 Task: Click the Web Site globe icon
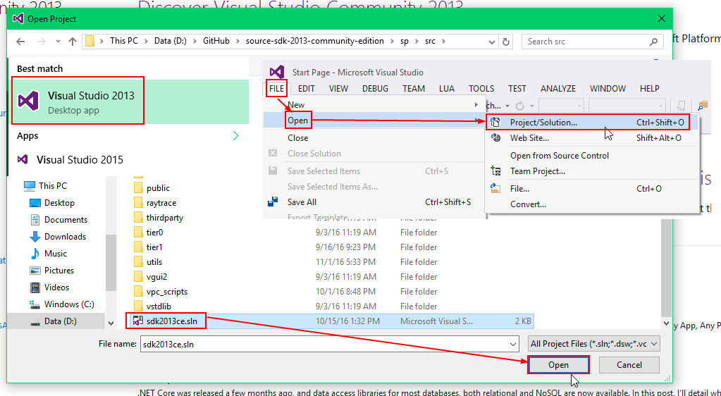[x=495, y=137]
